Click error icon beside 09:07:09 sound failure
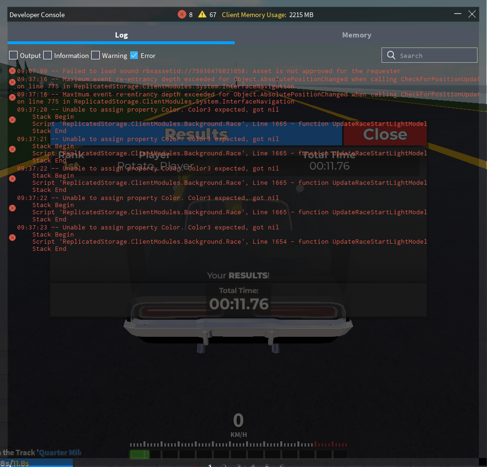Viewport: 487px width, 467px height. pos(12,71)
